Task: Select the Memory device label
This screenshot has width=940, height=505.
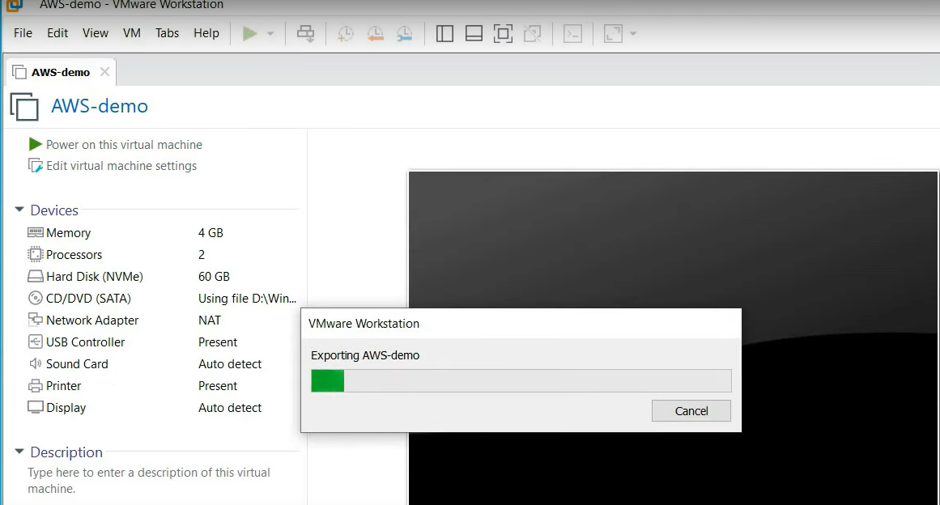Action: tap(68, 233)
